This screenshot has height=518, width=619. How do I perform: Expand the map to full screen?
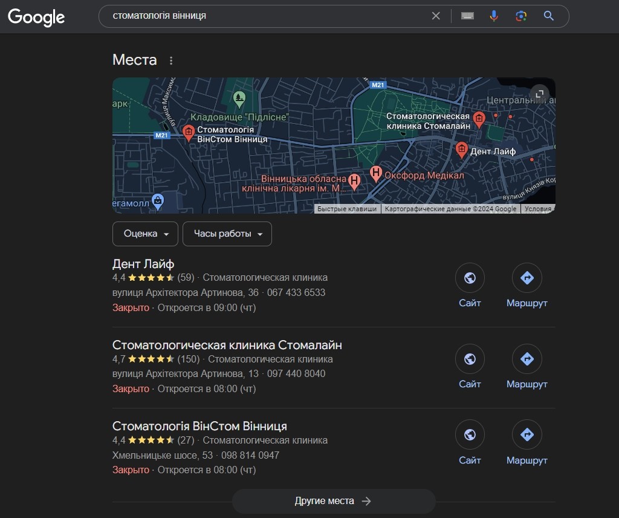(539, 94)
